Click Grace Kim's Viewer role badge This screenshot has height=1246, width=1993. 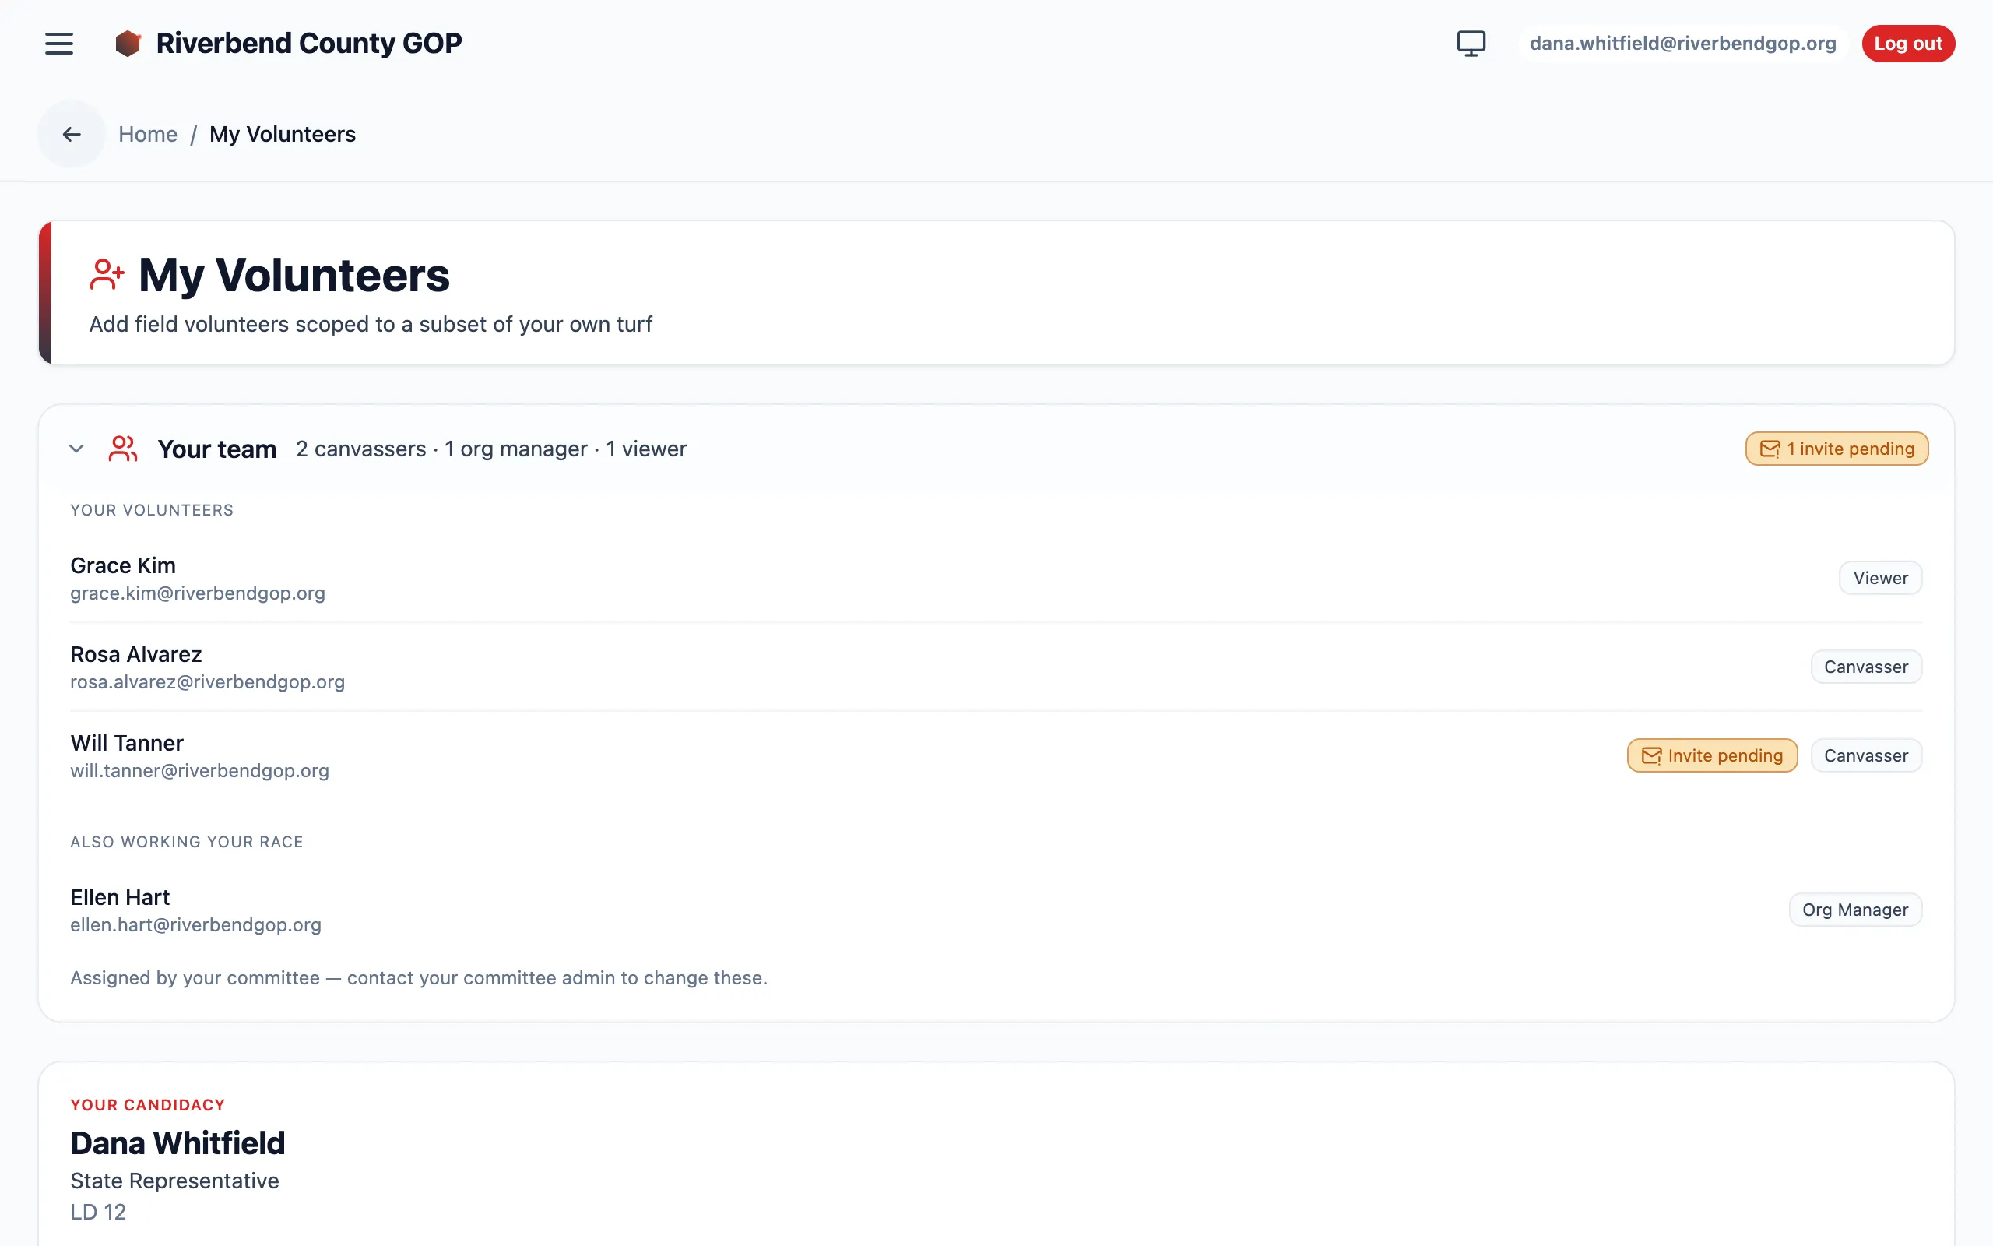(1880, 578)
